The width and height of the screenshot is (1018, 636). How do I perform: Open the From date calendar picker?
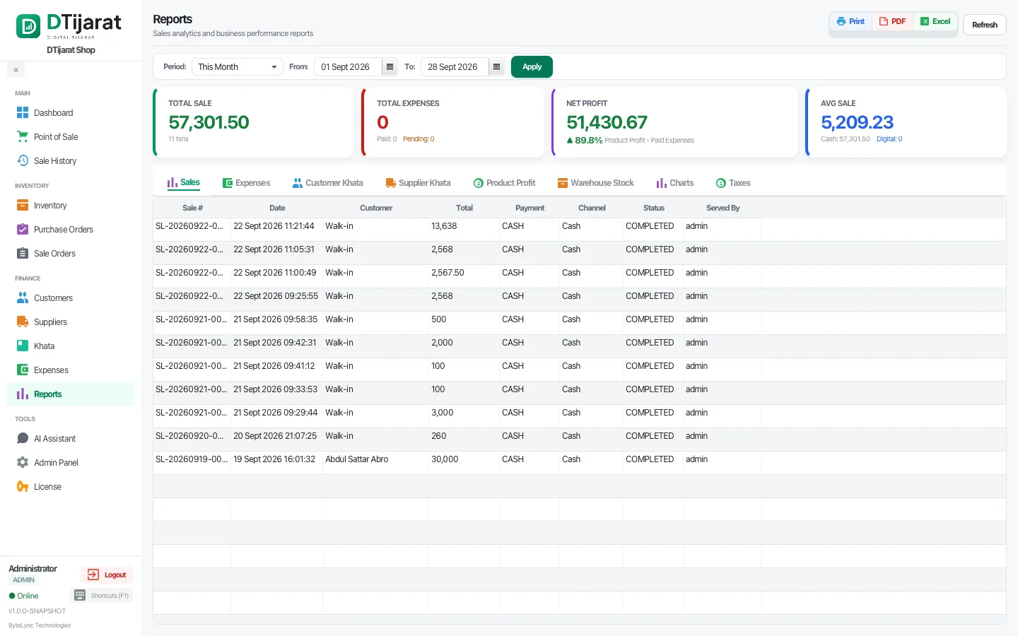(390, 67)
